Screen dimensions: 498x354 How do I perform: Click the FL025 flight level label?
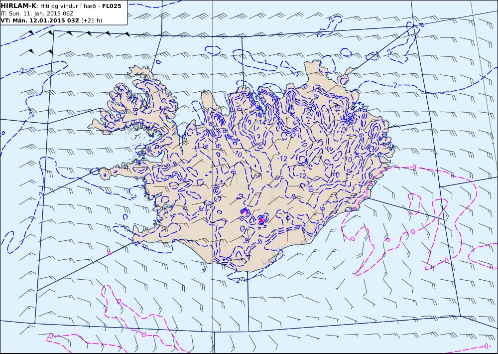[x=112, y=6]
